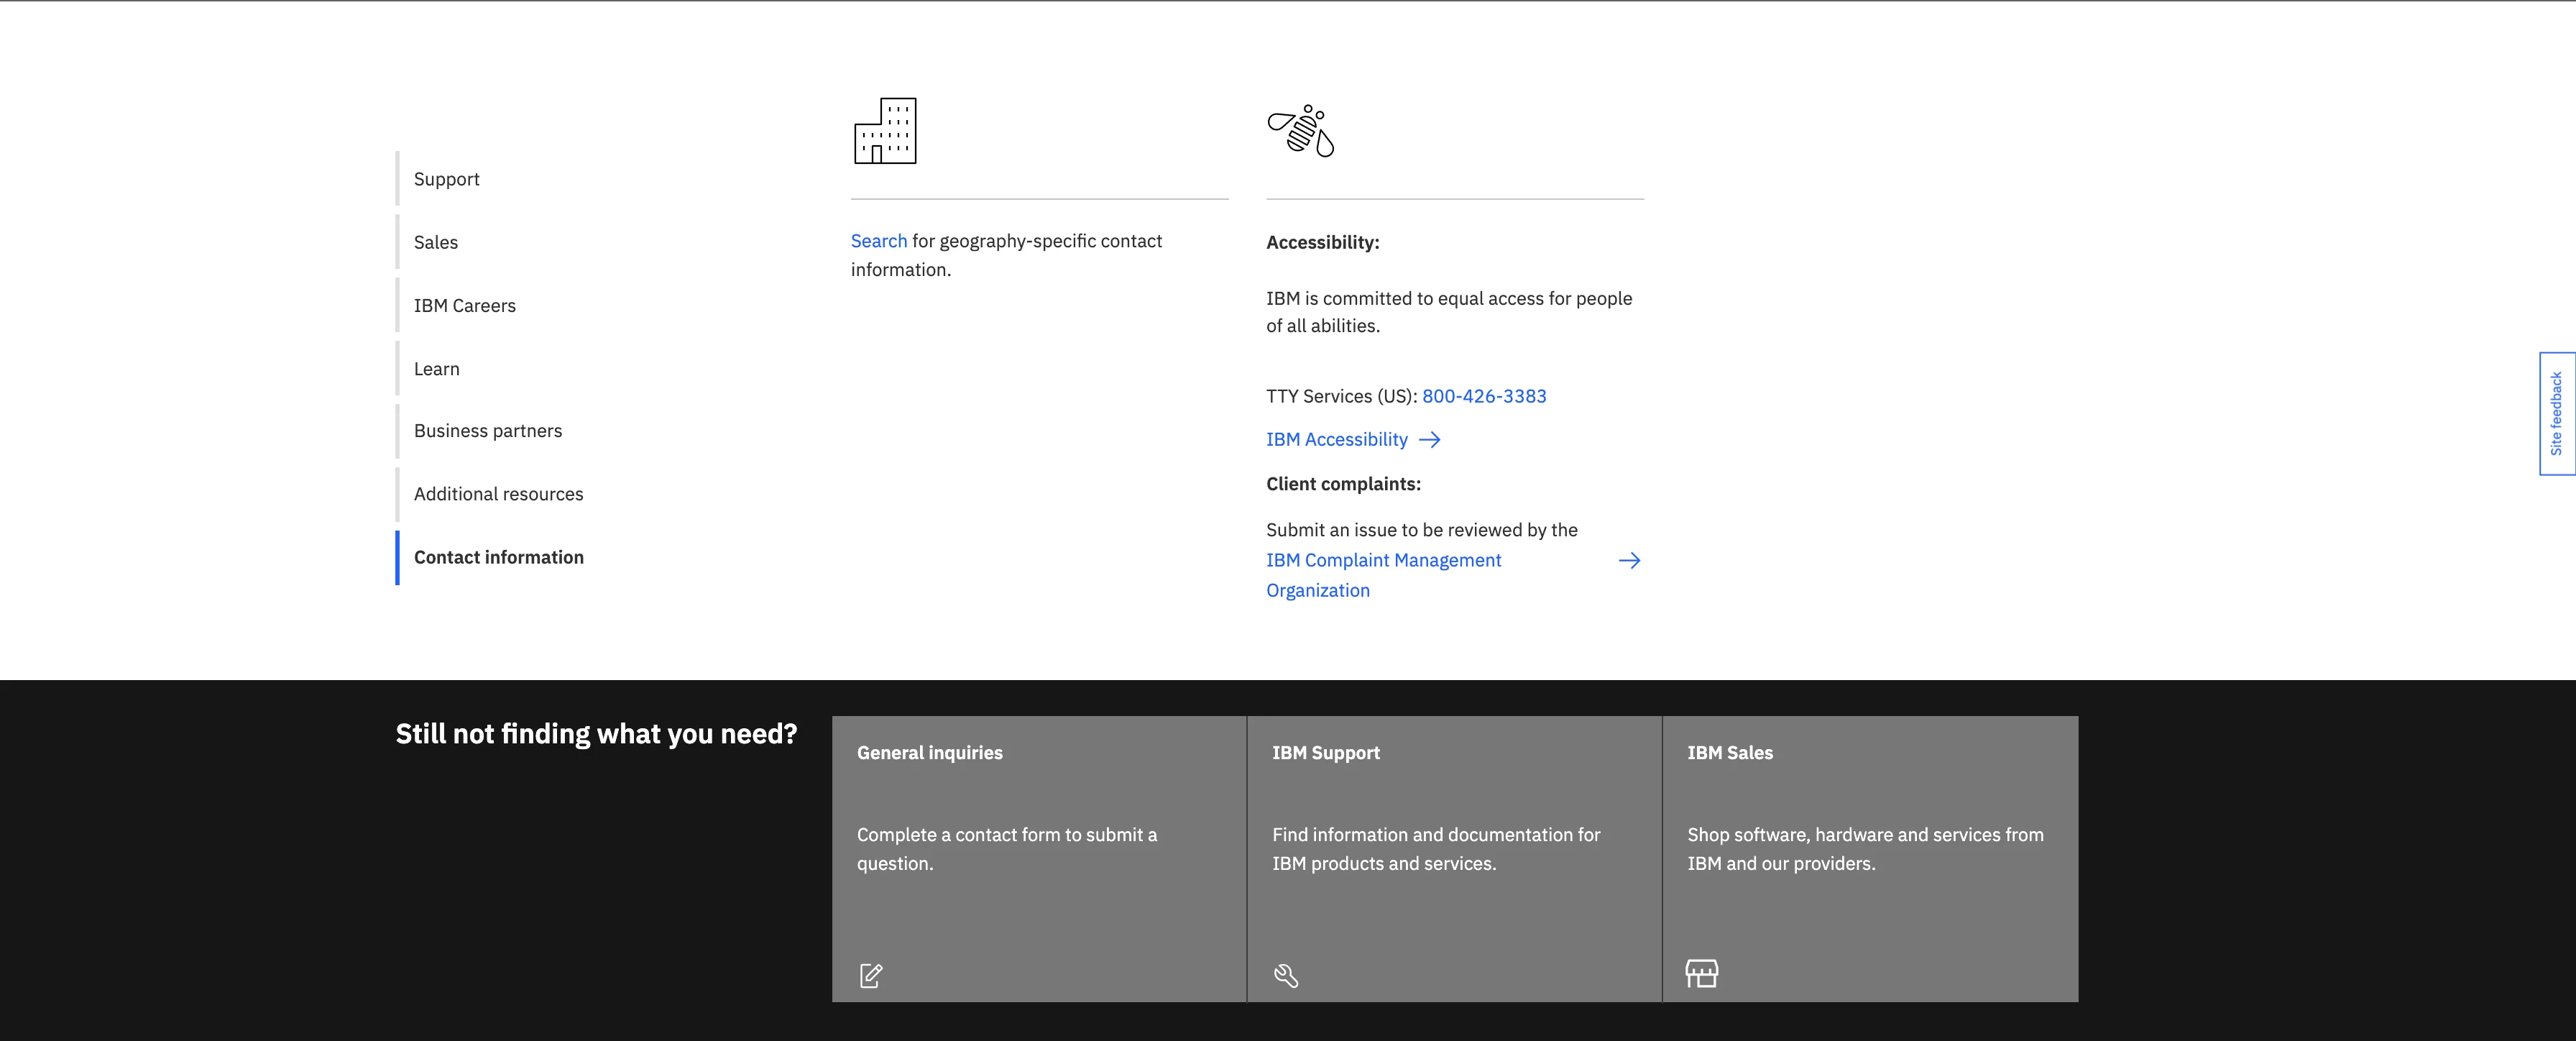Click the arrow beside IBM Complaint Management Organization
Screen dimensions: 2576x1041
(1630, 561)
